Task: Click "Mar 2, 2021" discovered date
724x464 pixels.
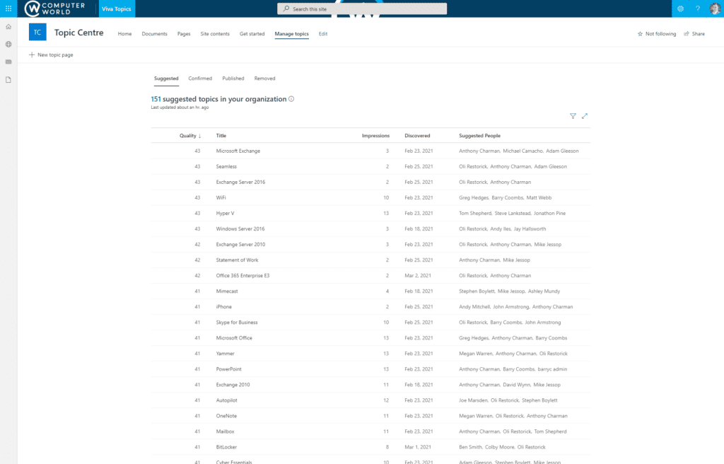Action: pos(417,276)
